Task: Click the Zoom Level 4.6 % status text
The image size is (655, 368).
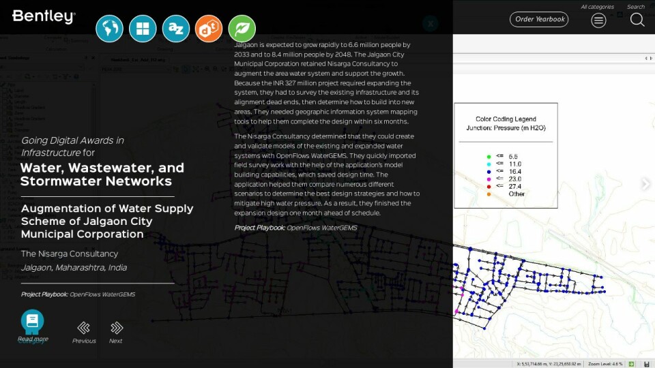Action: (605, 364)
